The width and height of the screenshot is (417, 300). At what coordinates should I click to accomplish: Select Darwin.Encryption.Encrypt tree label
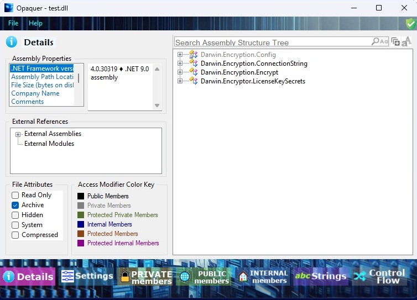239,72
